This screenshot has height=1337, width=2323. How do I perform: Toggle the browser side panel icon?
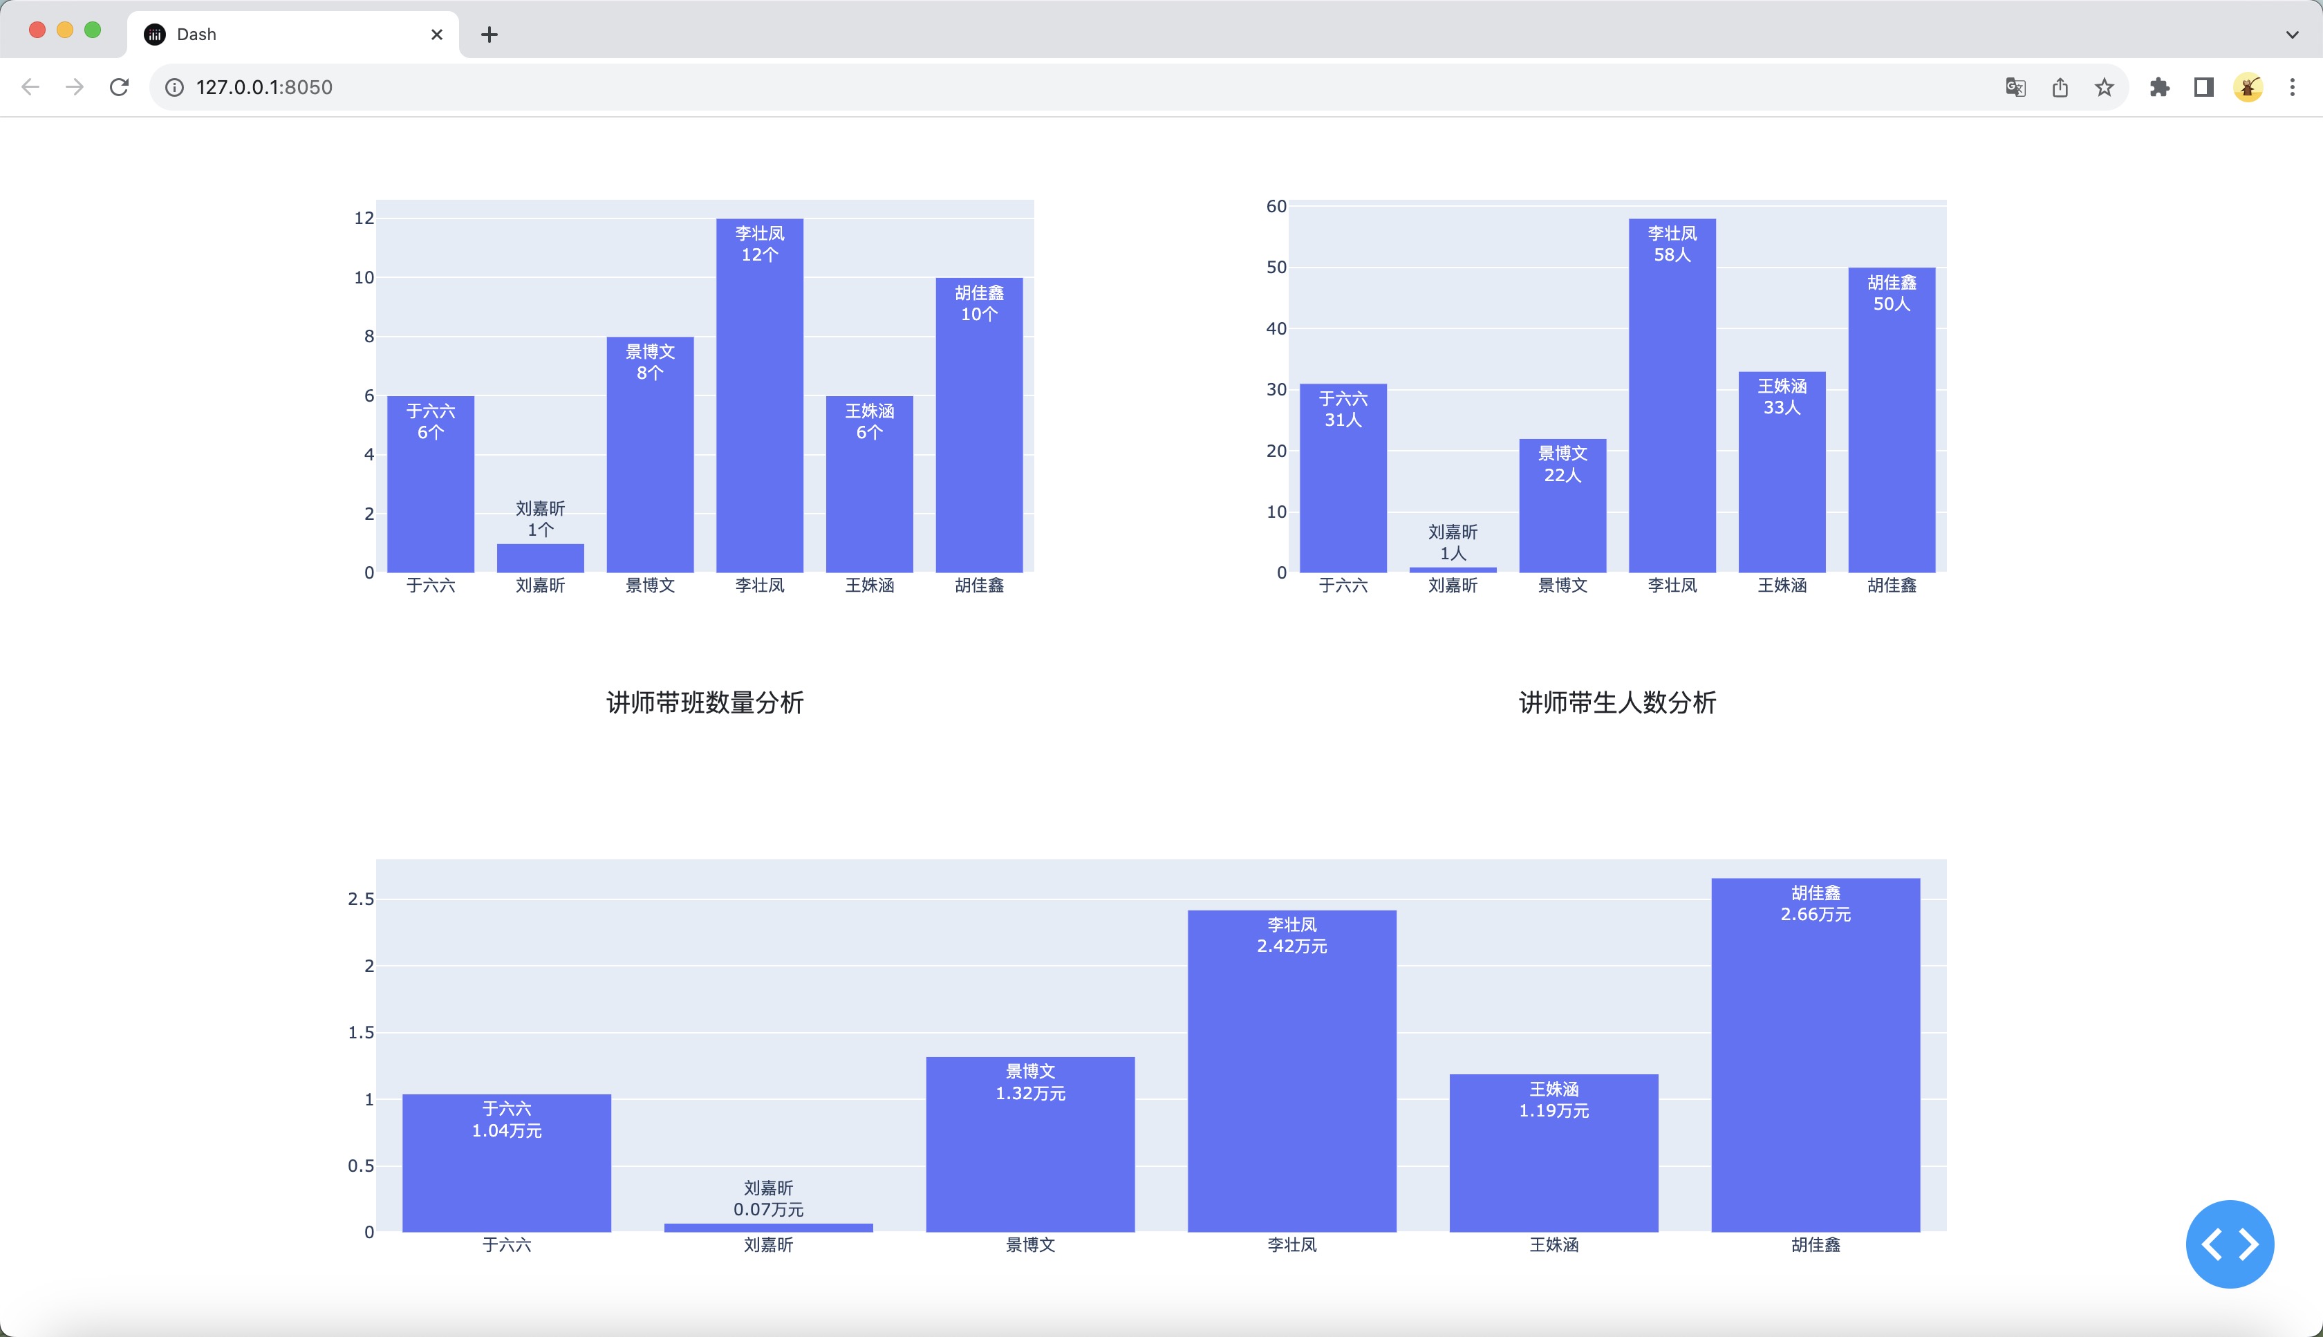pyautogui.click(x=2203, y=87)
